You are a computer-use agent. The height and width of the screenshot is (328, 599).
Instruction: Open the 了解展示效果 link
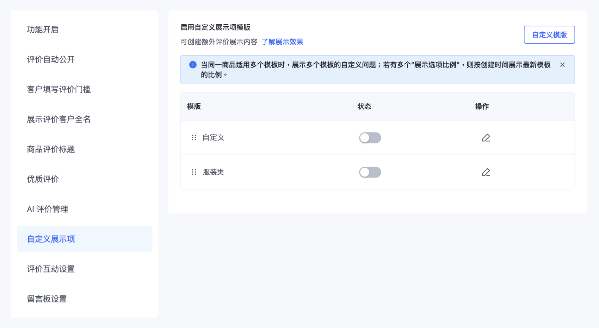point(282,42)
